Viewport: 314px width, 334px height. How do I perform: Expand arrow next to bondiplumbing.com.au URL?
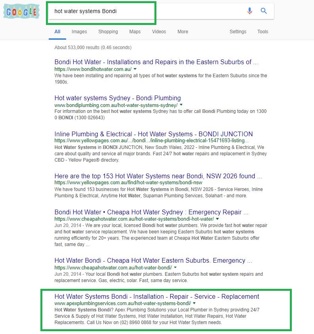(x=181, y=105)
